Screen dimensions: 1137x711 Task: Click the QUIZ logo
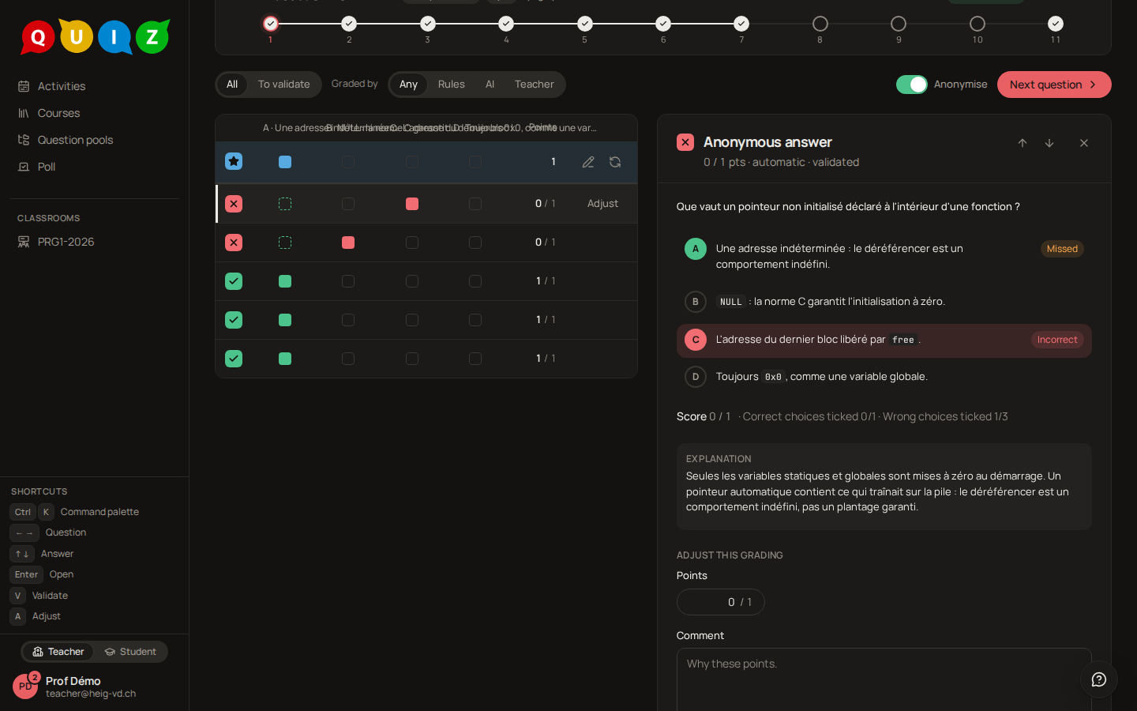pos(95,36)
